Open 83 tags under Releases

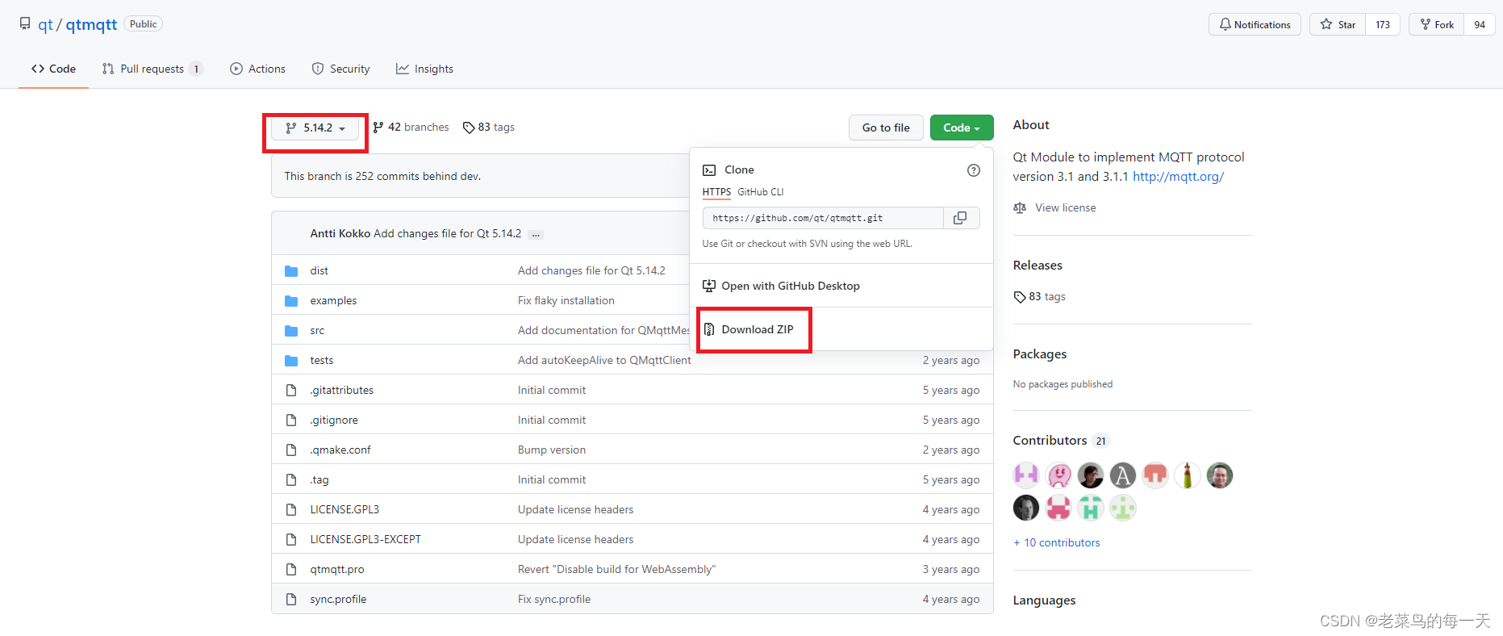point(1040,297)
